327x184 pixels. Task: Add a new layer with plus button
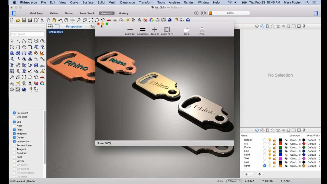click(x=246, y=174)
